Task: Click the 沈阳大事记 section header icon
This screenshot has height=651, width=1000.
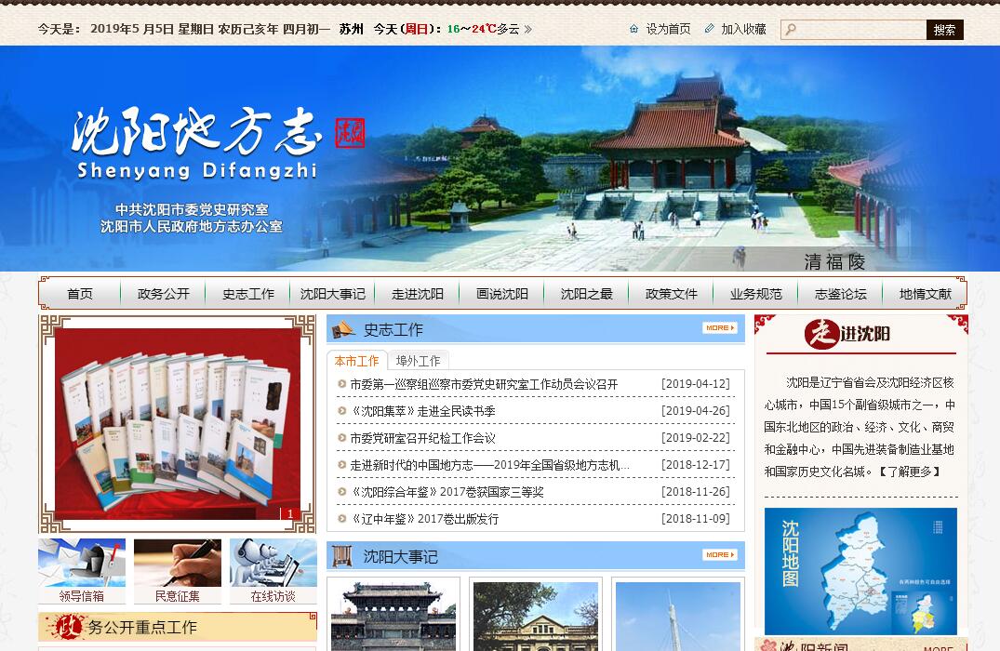Action: coord(343,556)
